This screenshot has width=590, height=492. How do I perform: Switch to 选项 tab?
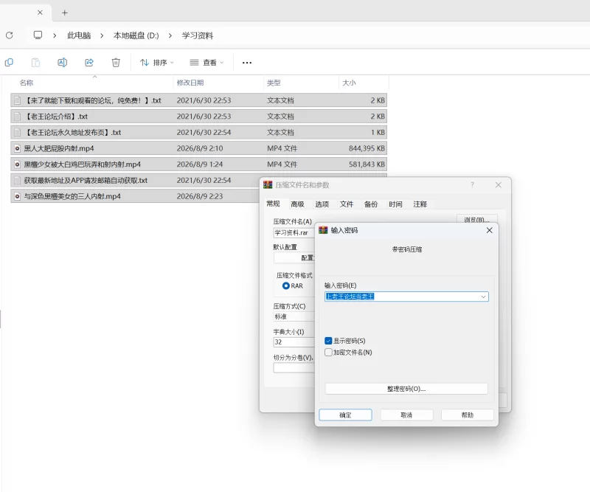point(322,204)
